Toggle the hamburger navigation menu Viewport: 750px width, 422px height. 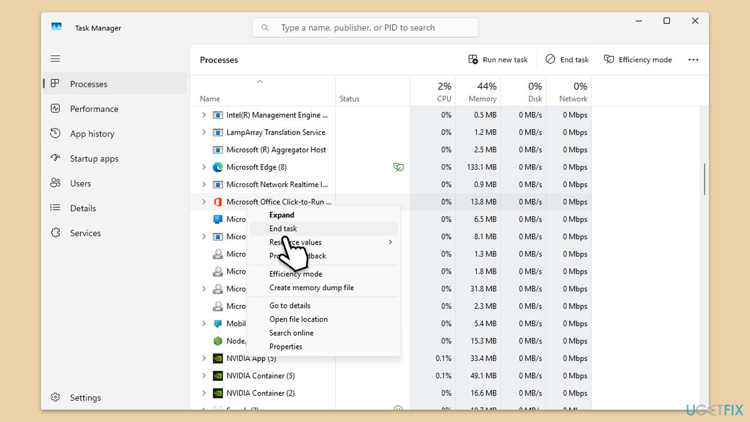55,59
